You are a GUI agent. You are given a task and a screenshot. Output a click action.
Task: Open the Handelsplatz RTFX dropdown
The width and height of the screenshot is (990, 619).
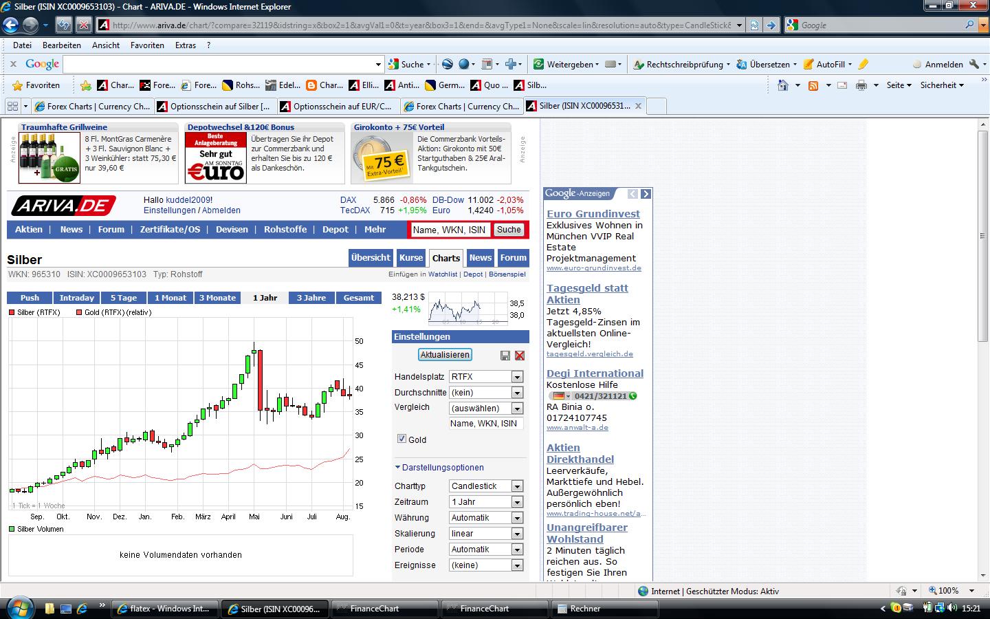517,377
